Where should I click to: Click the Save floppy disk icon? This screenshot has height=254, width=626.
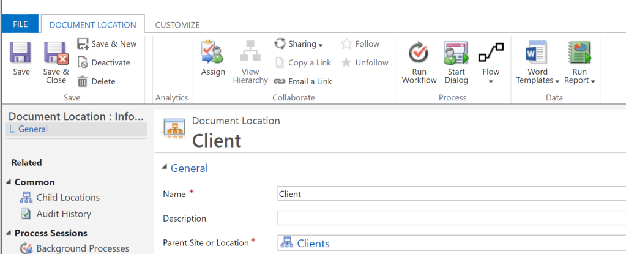pyautogui.click(x=21, y=53)
